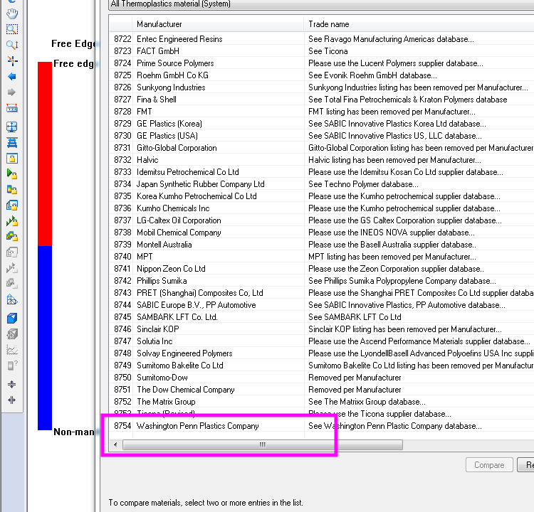Viewport: 534px width, 512px height.
Task: Select the center-of-rotation crosshair tool
Action: [x=12, y=60]
